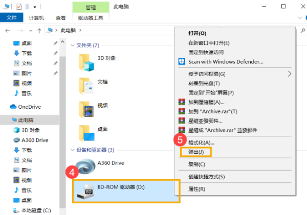
Task: Choose 创建快捷方式(S) from context menu
Action: 206,177
